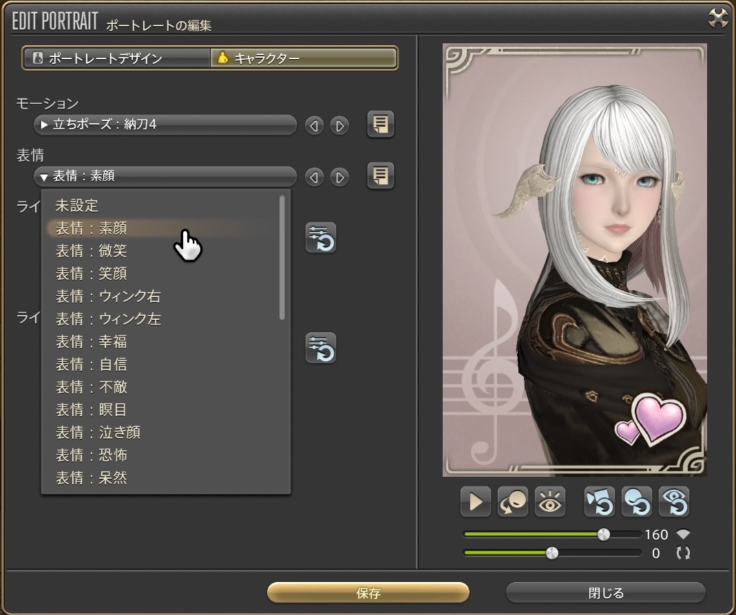Click the reset eye direction icon

(x=674, y=503)
